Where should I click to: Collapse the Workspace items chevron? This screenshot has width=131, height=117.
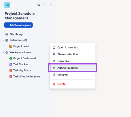[x=3, y=52]
